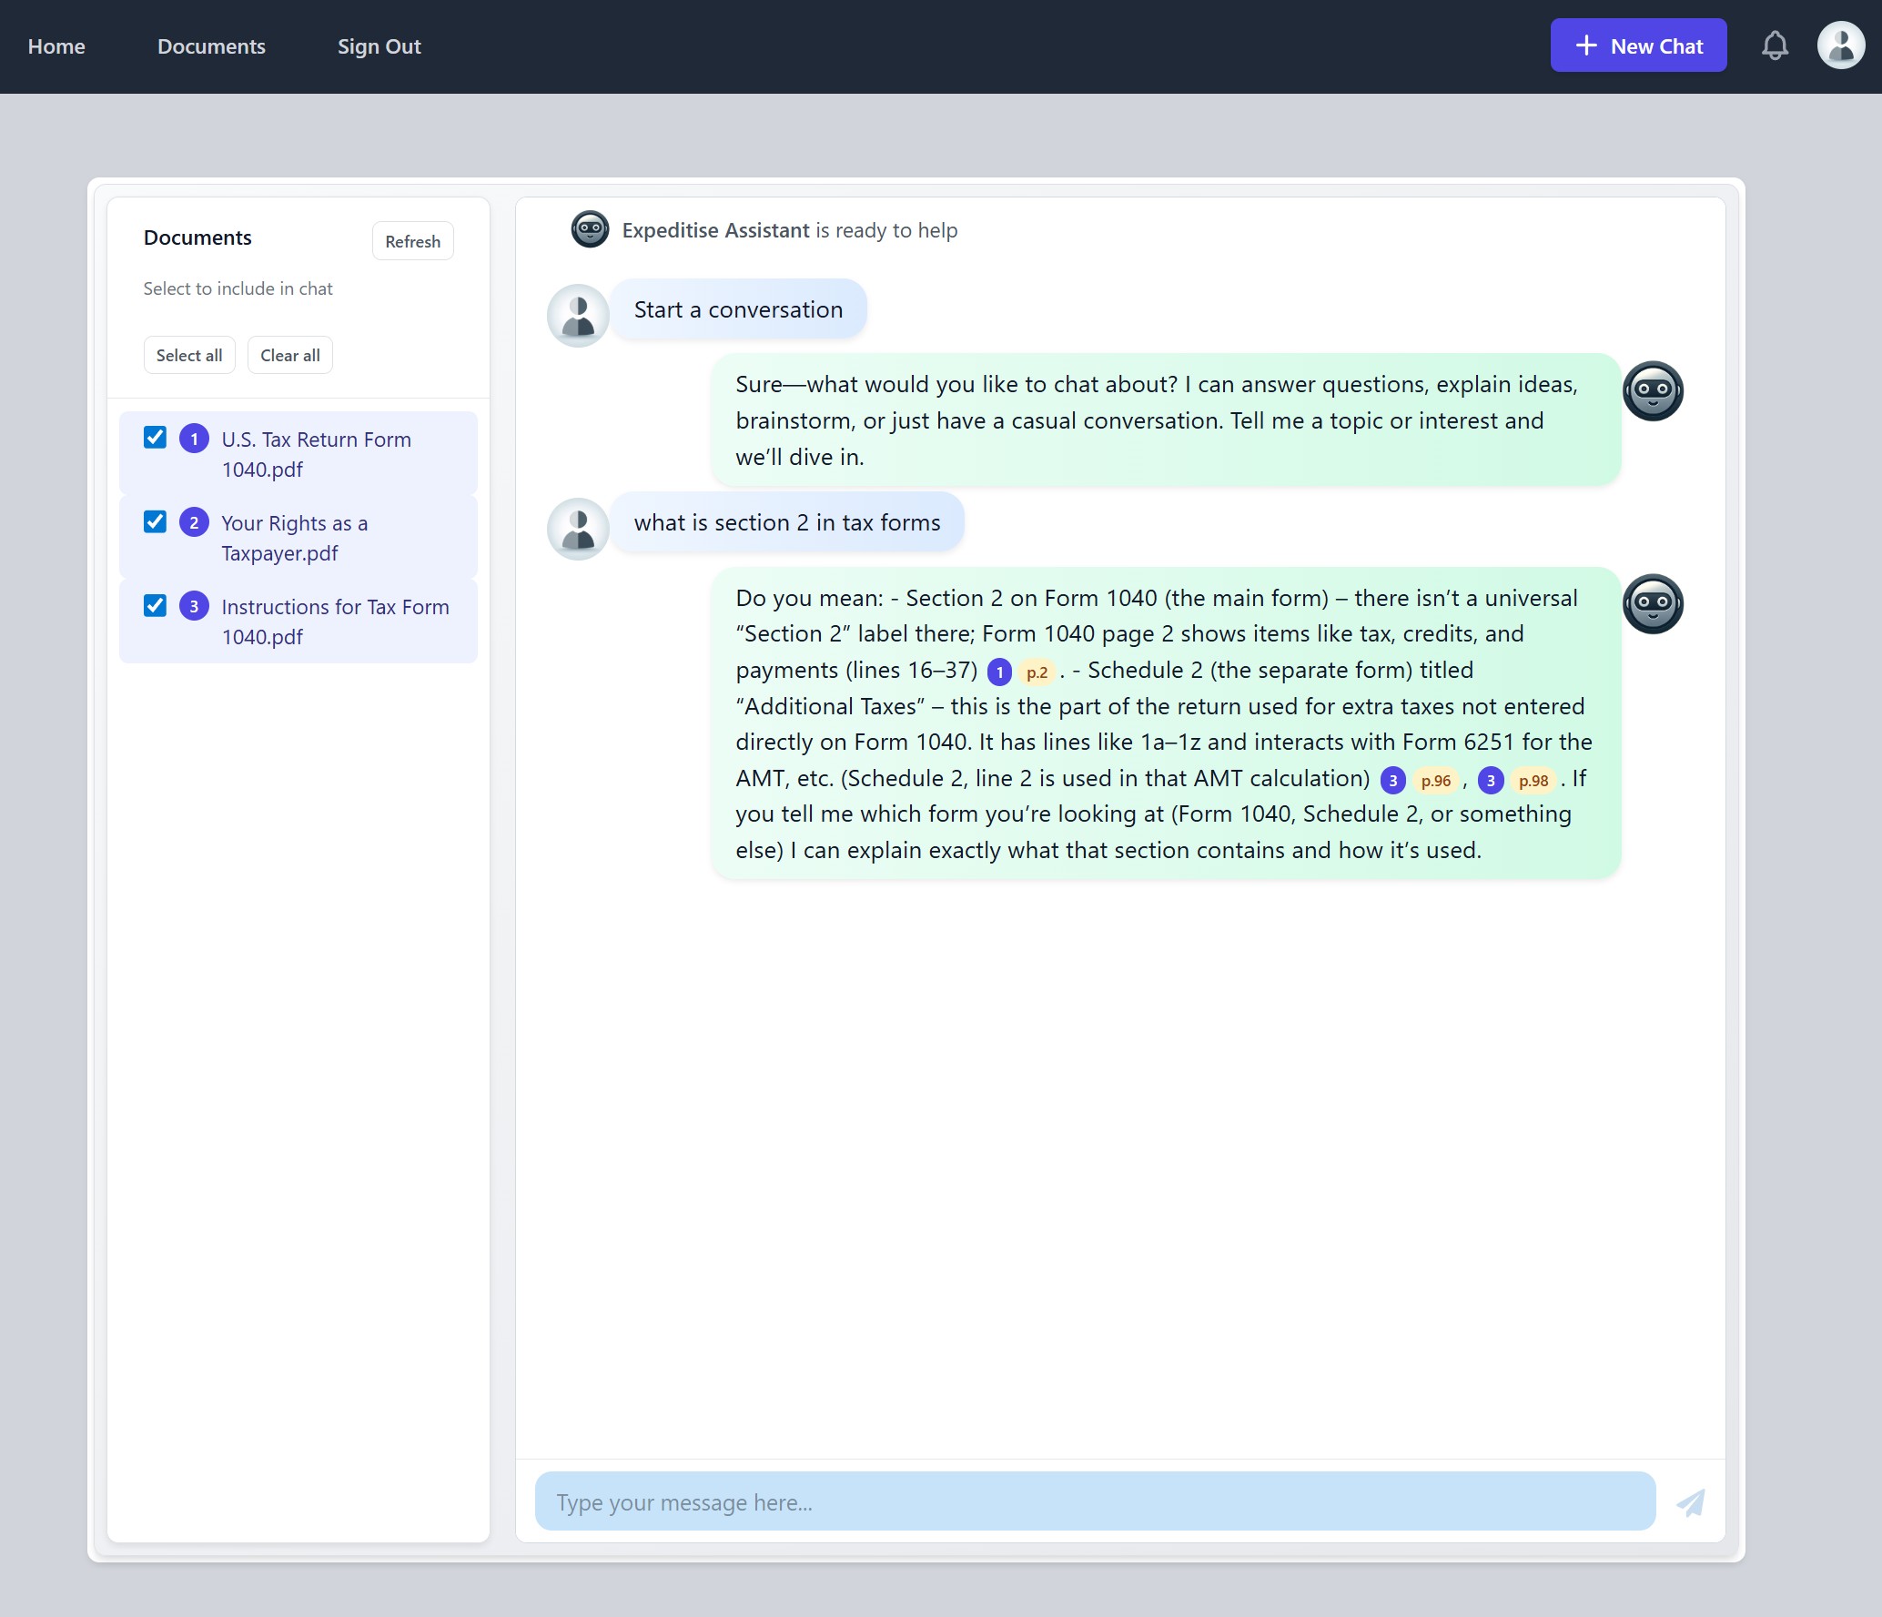Open citation badge p.2 in the assistant reply
This screenshot has width=1882, height=1617.
coord(1037,672)
